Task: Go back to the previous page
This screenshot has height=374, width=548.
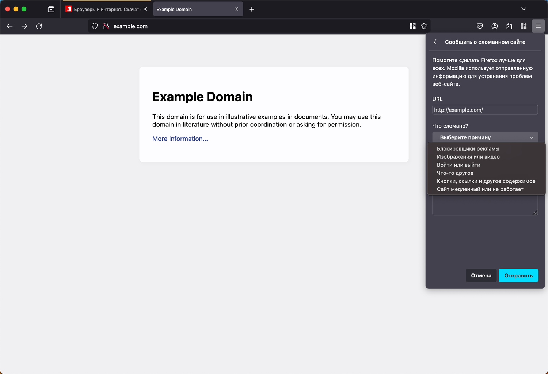Action: tap(10, 26)
